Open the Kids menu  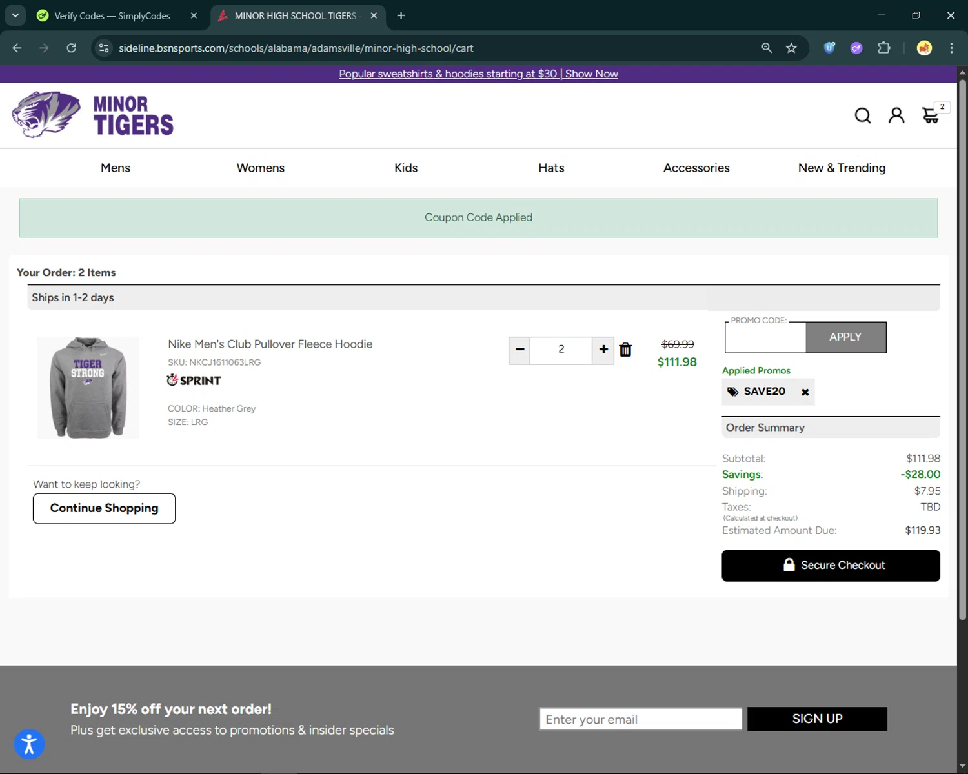(x=406, y=168)
